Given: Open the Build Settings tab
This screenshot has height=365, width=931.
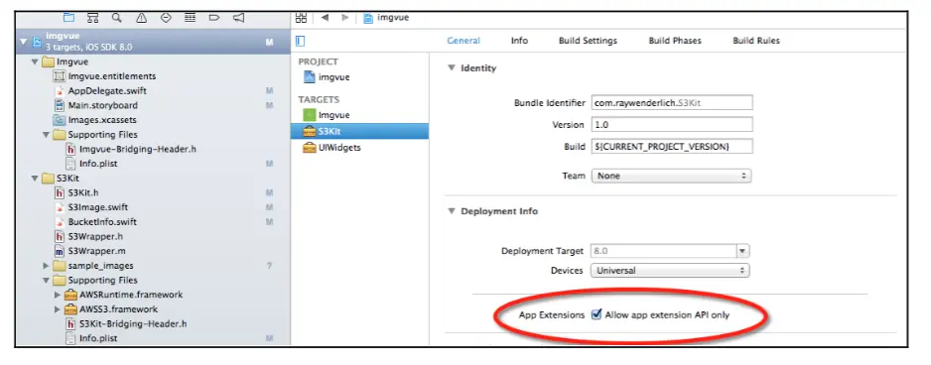Looking at the screenshot, I should point(588,41).
